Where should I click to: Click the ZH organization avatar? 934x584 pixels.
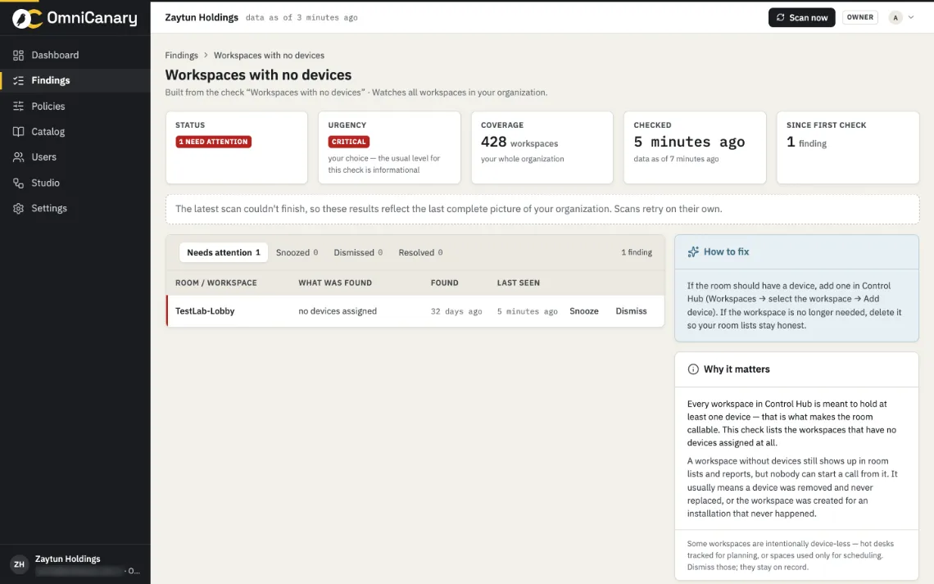pos(19,564)
